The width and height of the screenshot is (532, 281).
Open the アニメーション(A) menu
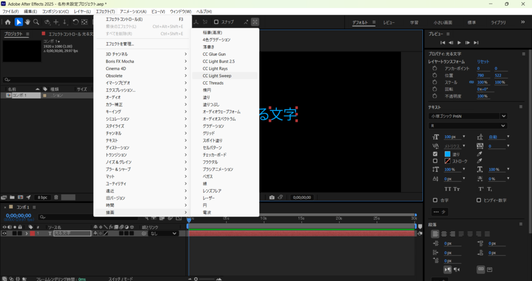coord(133,11)
